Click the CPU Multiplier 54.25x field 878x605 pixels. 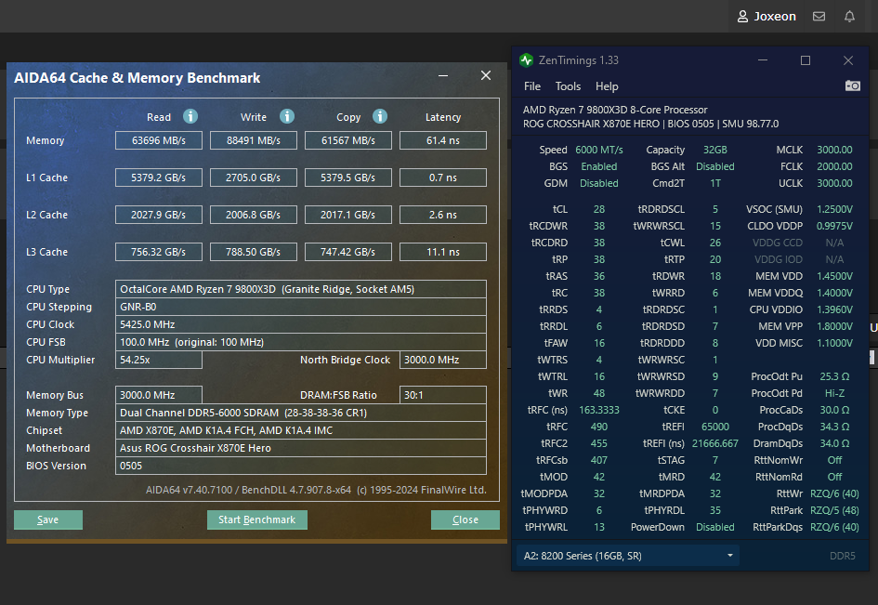[x=159, y=360]
